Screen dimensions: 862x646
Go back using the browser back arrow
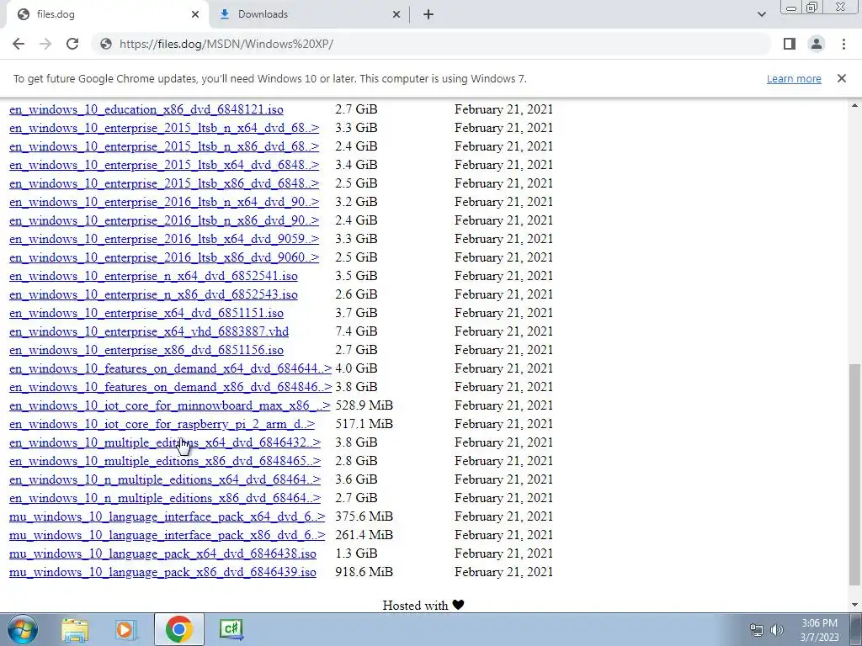[x=19, y=44]
